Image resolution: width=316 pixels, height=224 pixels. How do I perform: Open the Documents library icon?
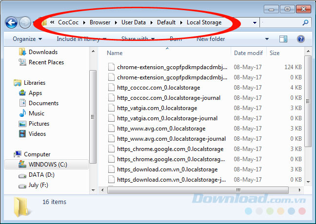(x=22, y=103)
